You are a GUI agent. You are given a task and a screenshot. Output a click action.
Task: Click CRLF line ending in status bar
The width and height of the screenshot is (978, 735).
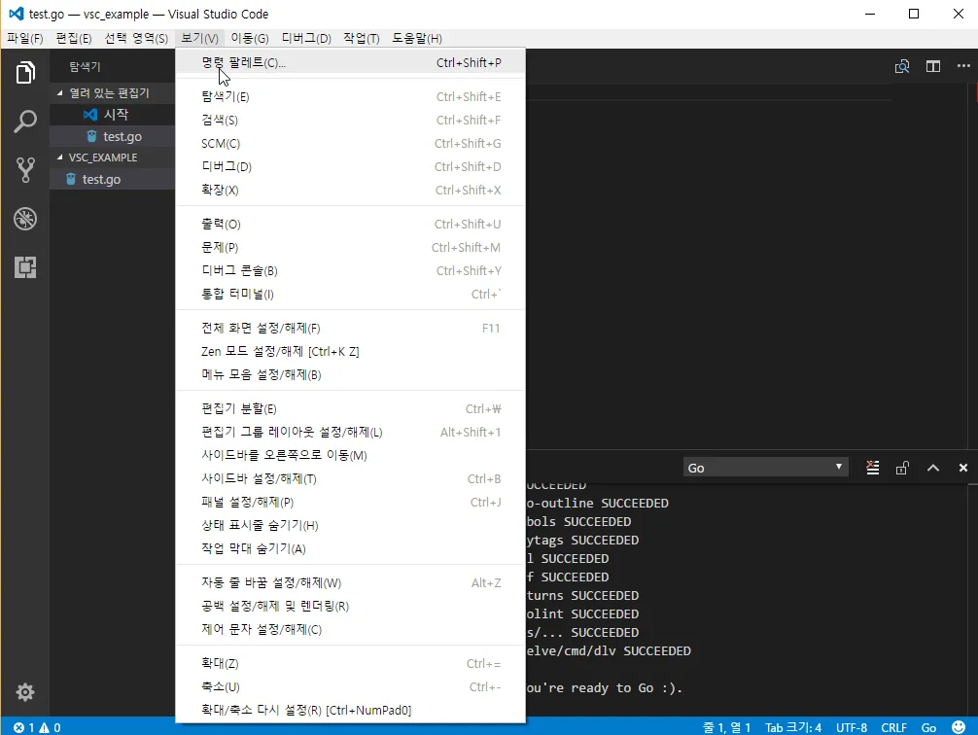point(893,727)
